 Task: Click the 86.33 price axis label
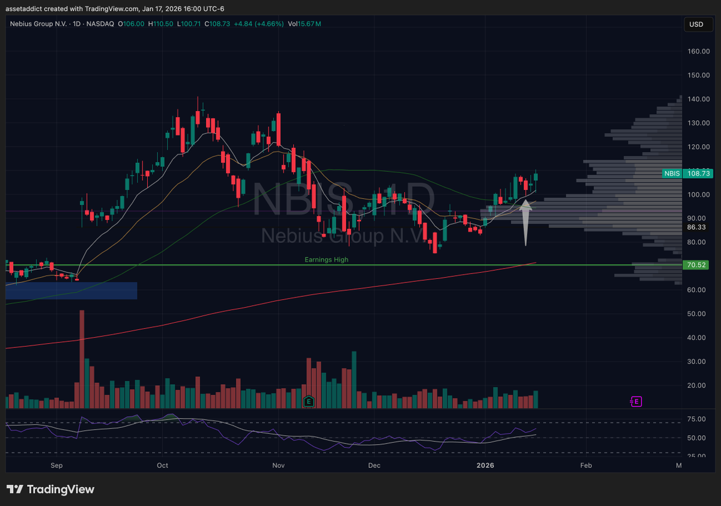click(x=696, y=228)
